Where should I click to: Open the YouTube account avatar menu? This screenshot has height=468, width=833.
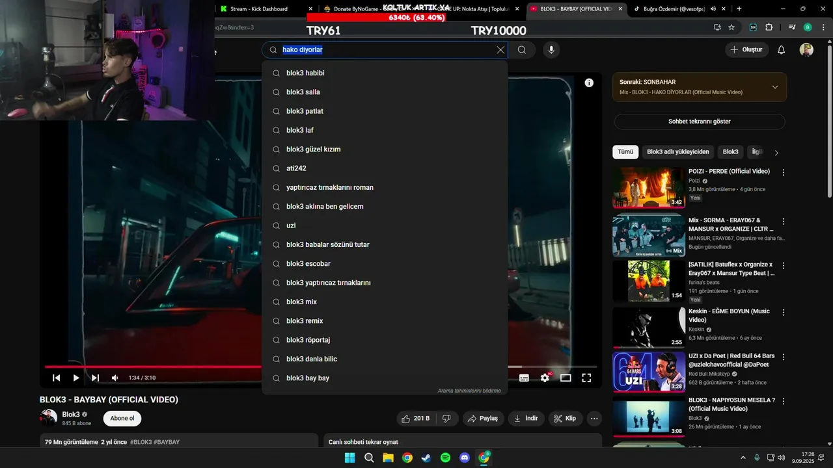tap(806, 50)
